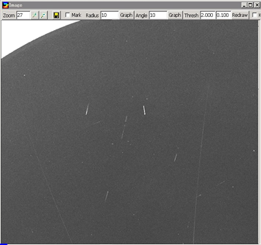
Task: Click the second zoom magnifier icon
Action: click(x=44, y=16)
